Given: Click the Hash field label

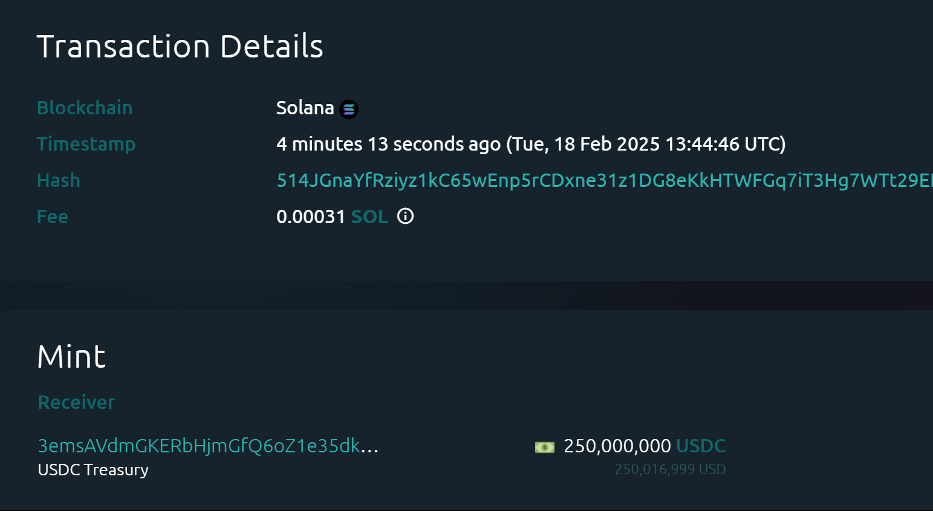Looking at the screenshot, I should tap(58, 180).
